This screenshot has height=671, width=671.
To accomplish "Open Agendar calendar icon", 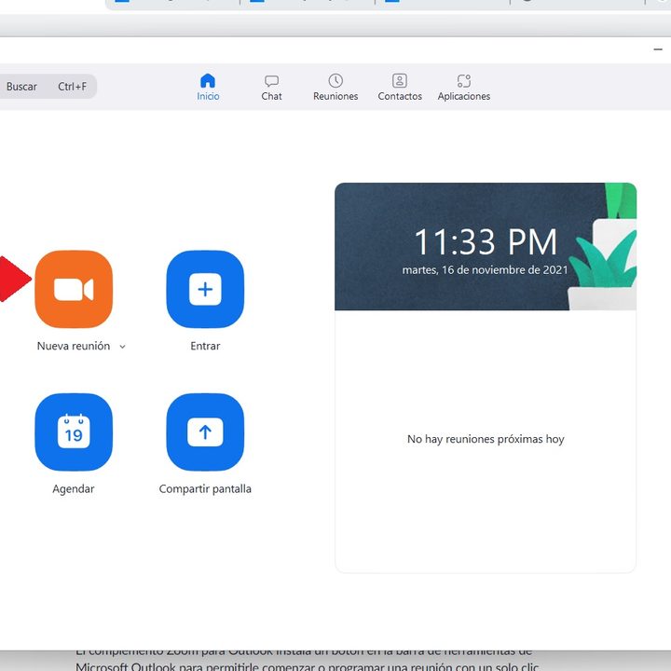I will tap(74, 432).
